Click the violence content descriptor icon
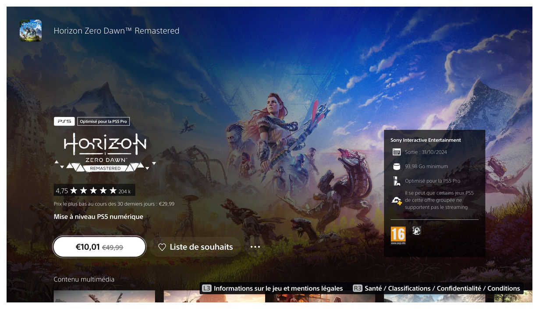The image size is (539, 309). coord(417,231)
